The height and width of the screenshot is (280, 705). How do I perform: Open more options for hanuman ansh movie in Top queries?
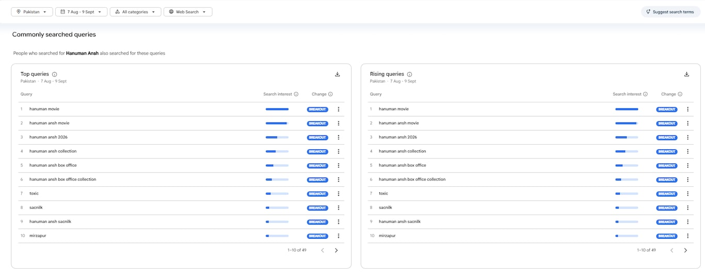[x=339, y=124]
